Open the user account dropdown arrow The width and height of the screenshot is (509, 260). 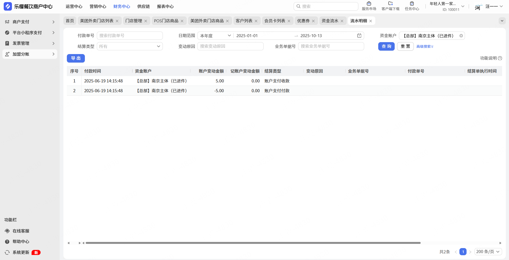[x=501, y=6]
